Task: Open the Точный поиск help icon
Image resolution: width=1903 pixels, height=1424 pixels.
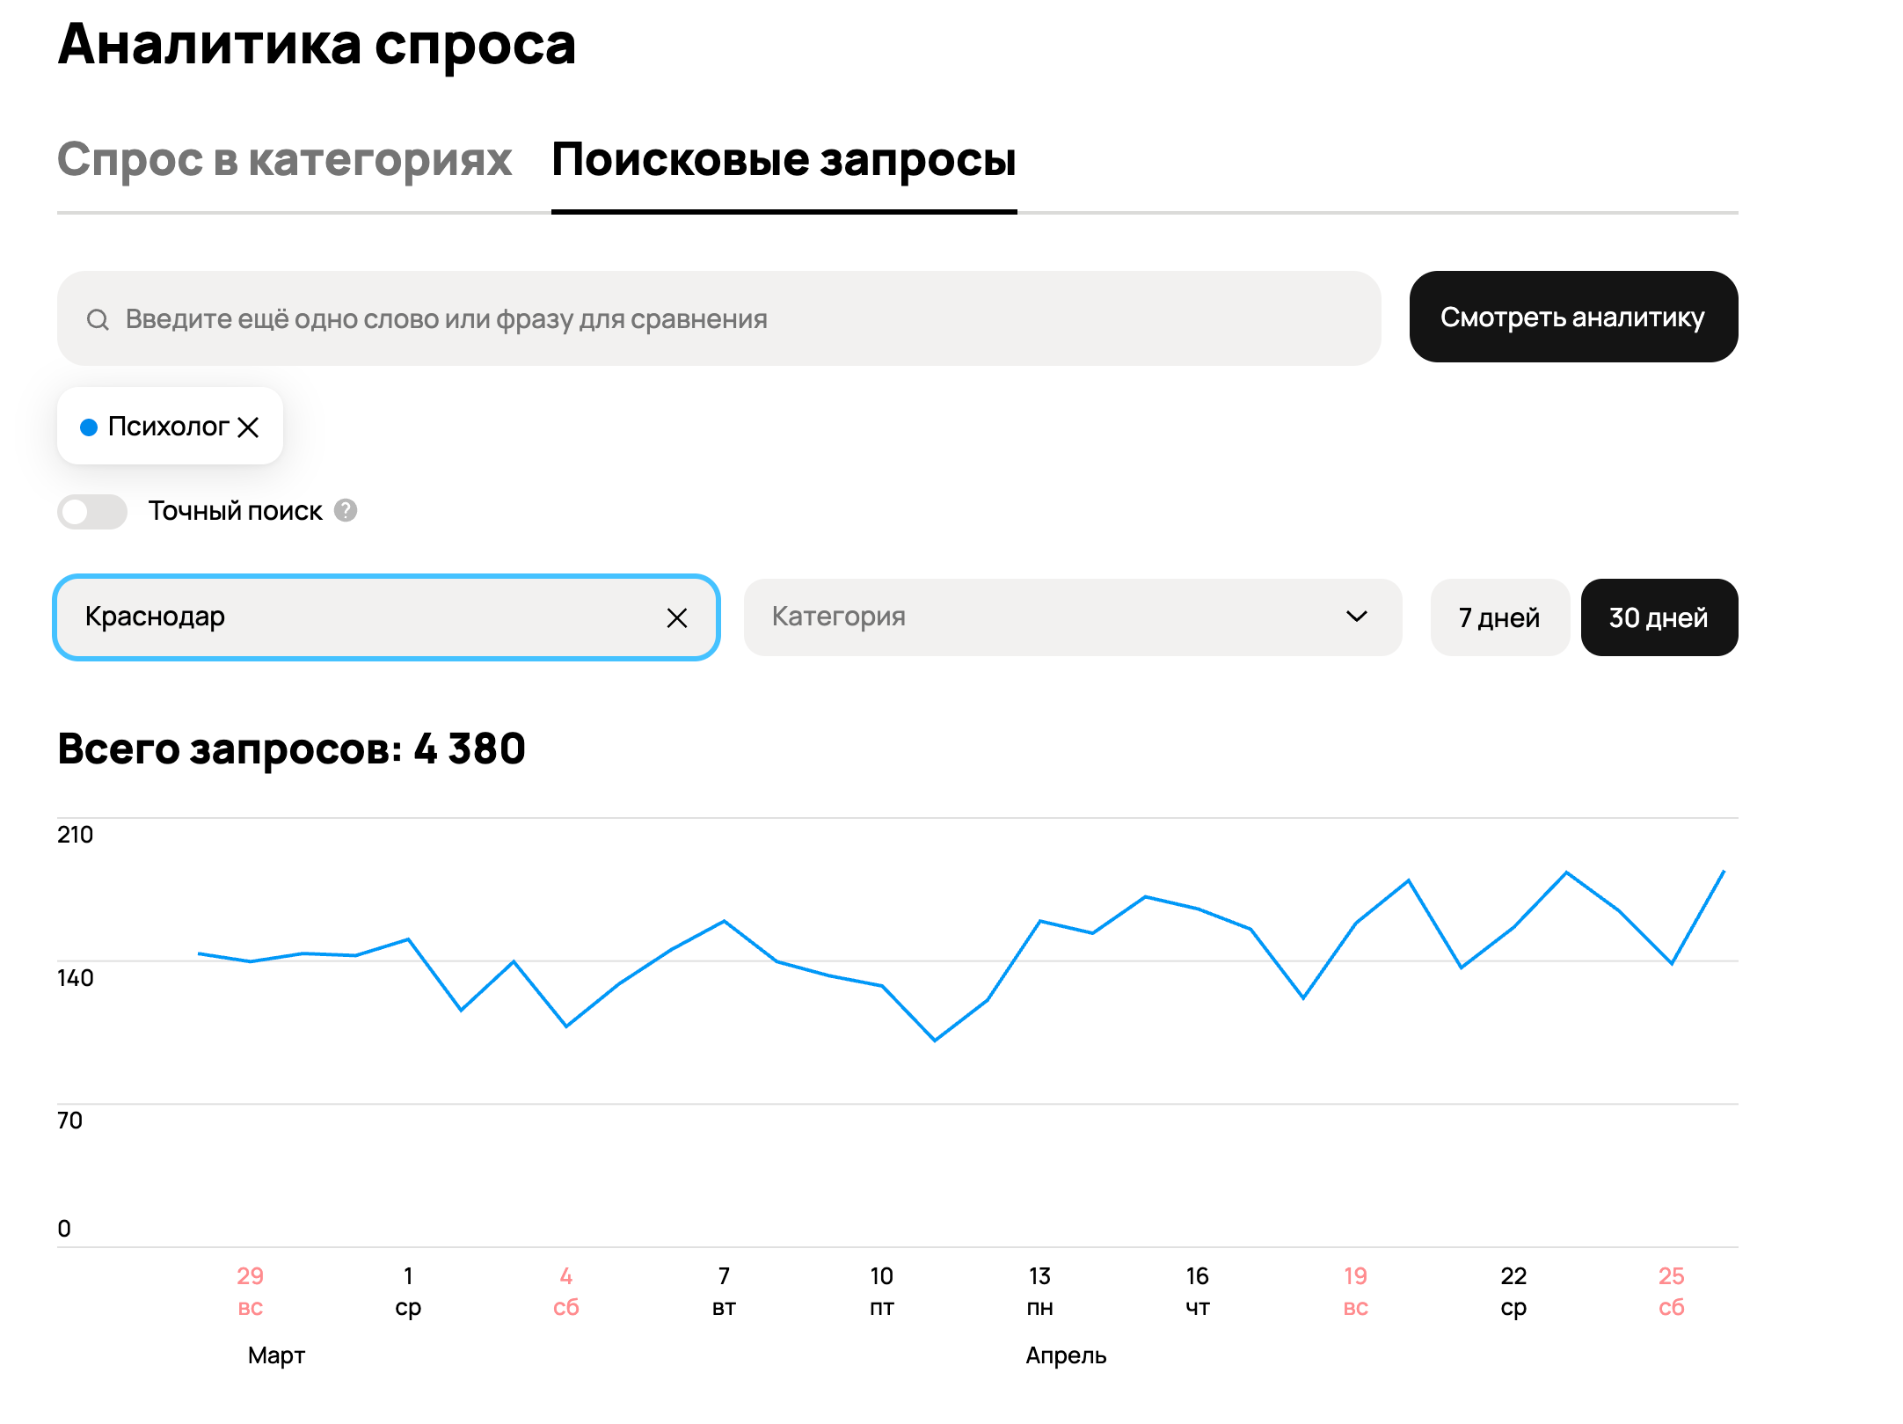Action: tap(346, 510)
